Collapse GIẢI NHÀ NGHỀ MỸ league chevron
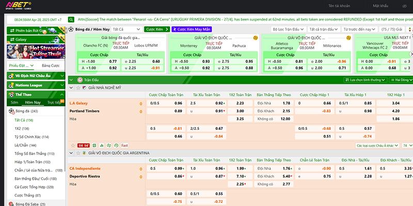This screenshot has height=206, width=413. point(71,88)
